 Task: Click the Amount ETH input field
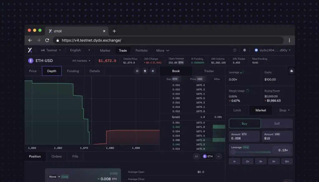(244, 136)
